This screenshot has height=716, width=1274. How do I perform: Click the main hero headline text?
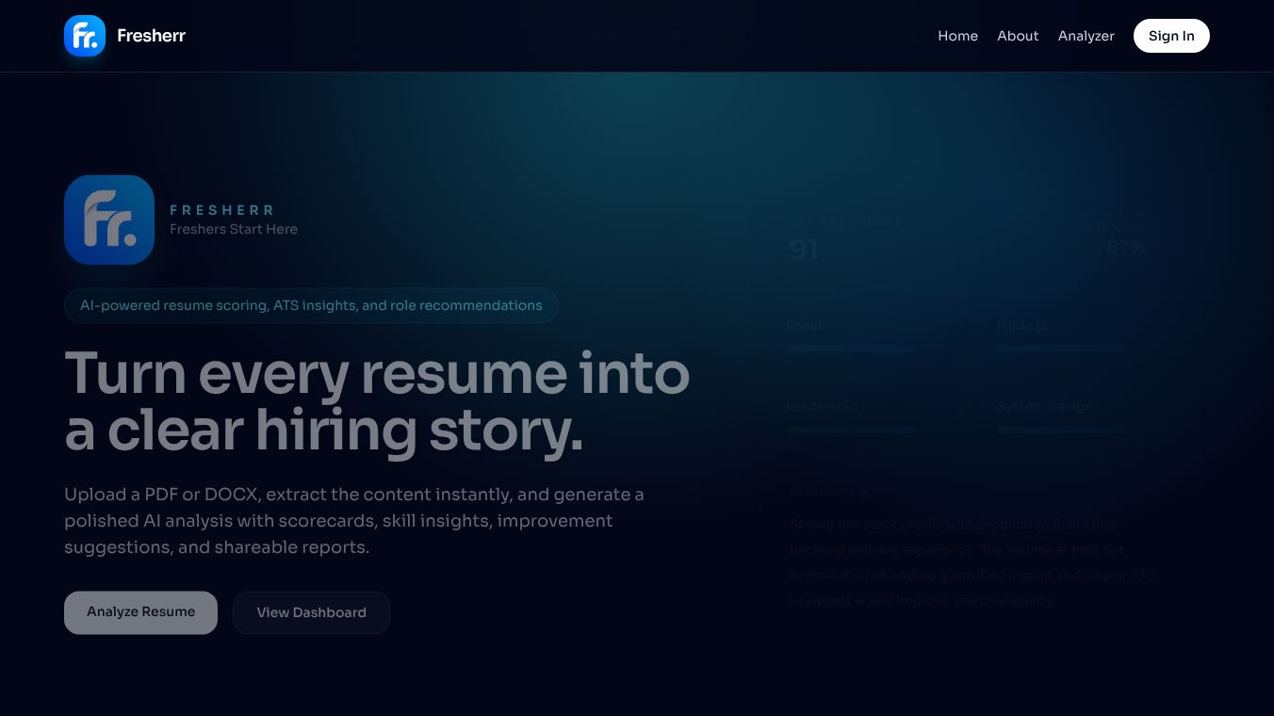tap(377, 401)
